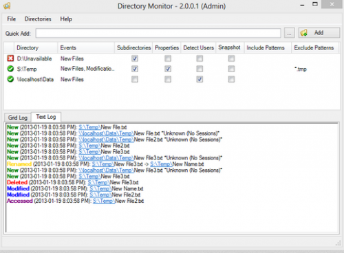Click New Files events cell for \\localhost\Data
The image size is (344, 253).
coord(72,80)
